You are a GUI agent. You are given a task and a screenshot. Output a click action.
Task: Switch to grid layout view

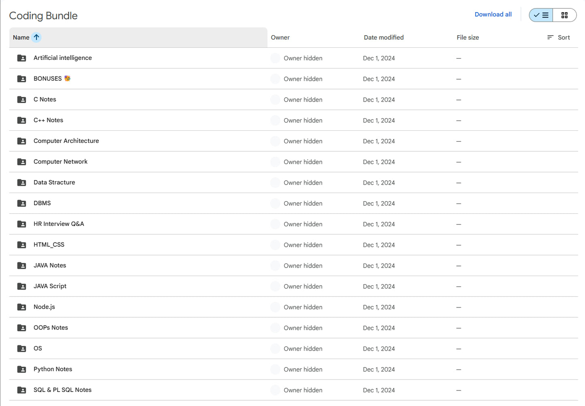tap(564, 15)
